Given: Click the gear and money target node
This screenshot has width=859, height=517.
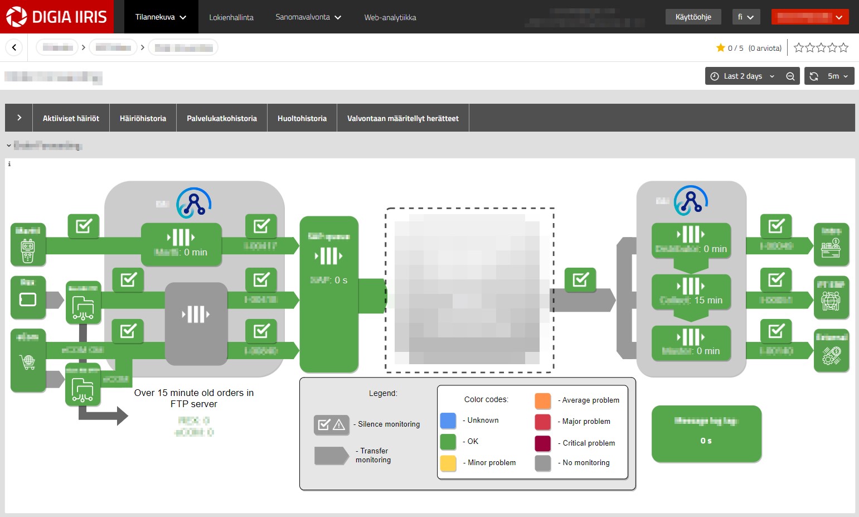Looking at the screenshot, I should 831,350.
